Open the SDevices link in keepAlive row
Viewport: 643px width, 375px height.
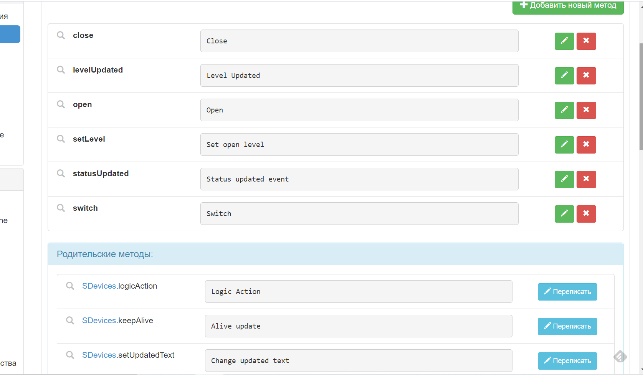tap(99, 320)
